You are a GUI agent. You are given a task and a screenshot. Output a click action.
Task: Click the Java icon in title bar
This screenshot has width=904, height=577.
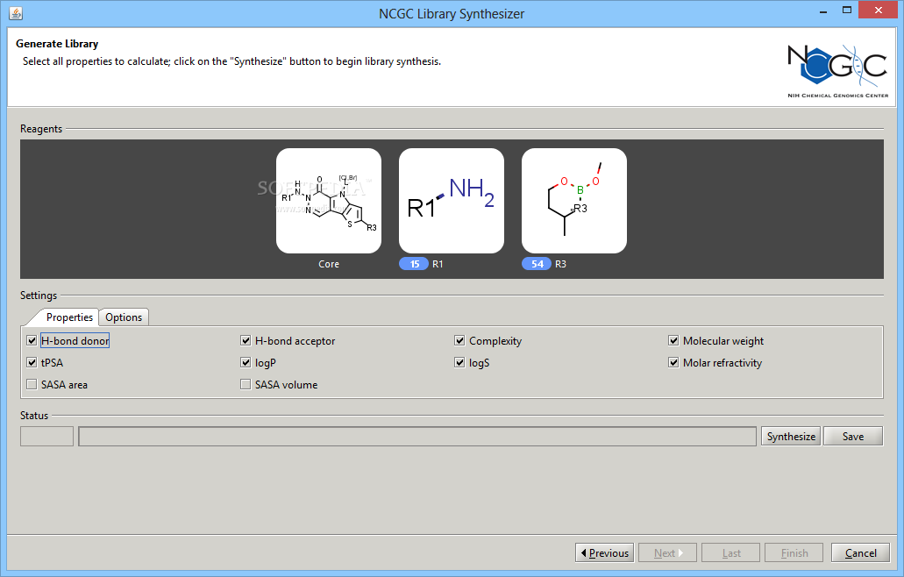(16, 12)
